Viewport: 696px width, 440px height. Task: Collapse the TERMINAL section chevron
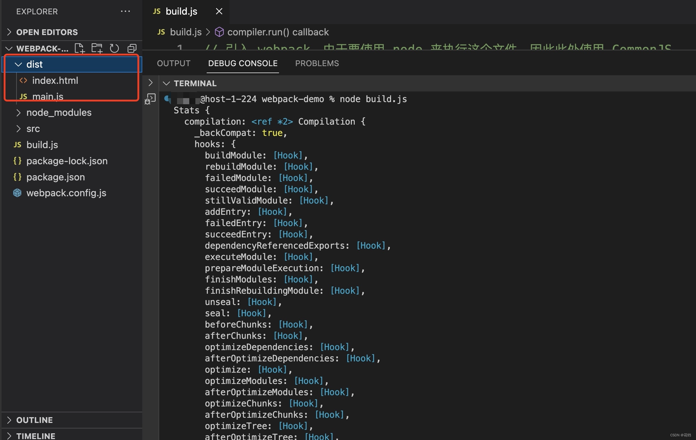(166, 83)
